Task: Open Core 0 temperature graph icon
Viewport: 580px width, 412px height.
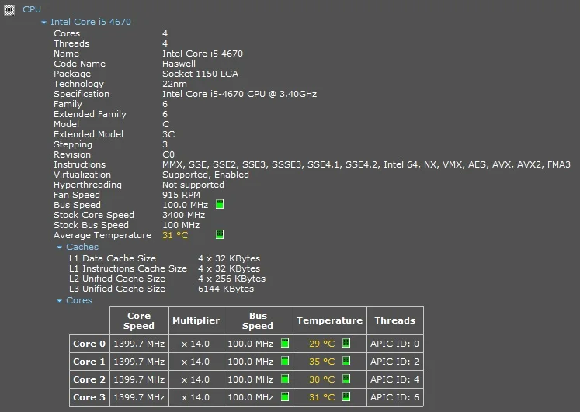Action: point(346,343)
